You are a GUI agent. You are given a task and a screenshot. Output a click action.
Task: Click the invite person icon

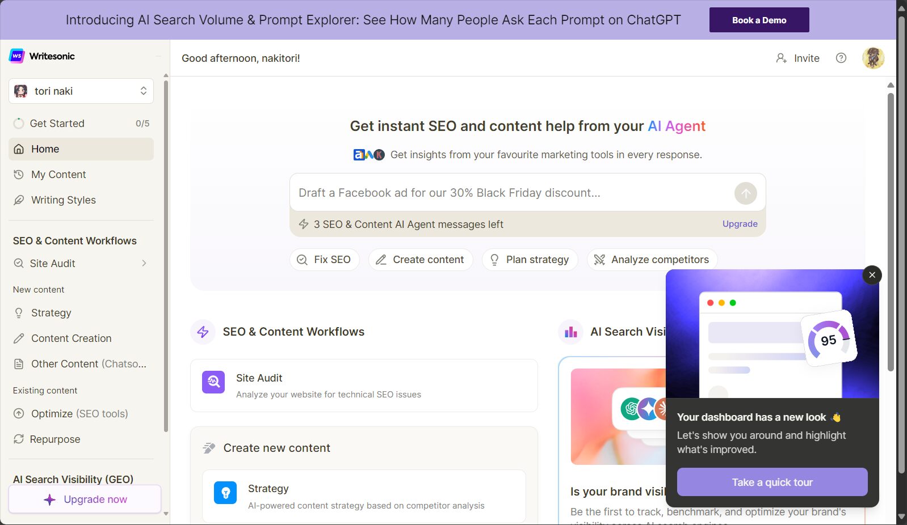coord(781,58)
